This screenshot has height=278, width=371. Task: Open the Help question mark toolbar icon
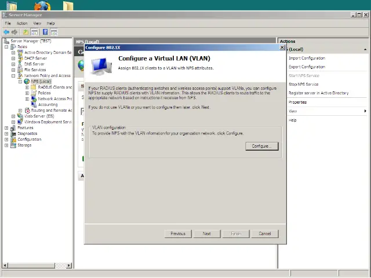pyautogui.click(x=45, y=32)
